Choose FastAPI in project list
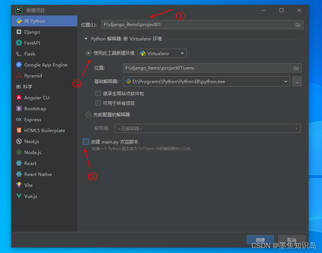322x253 pixels. click(44, 43)
